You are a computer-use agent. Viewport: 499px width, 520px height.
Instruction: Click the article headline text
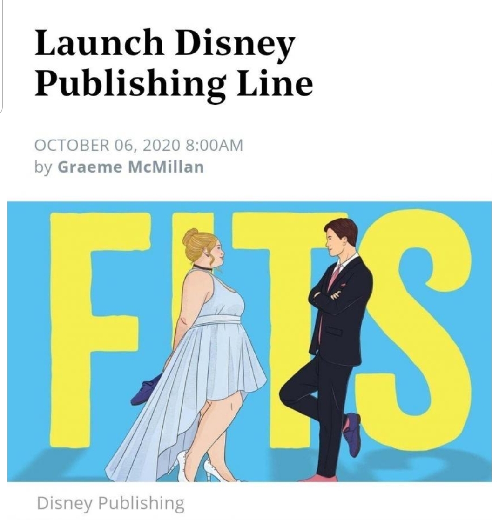[x=174, y=62]
